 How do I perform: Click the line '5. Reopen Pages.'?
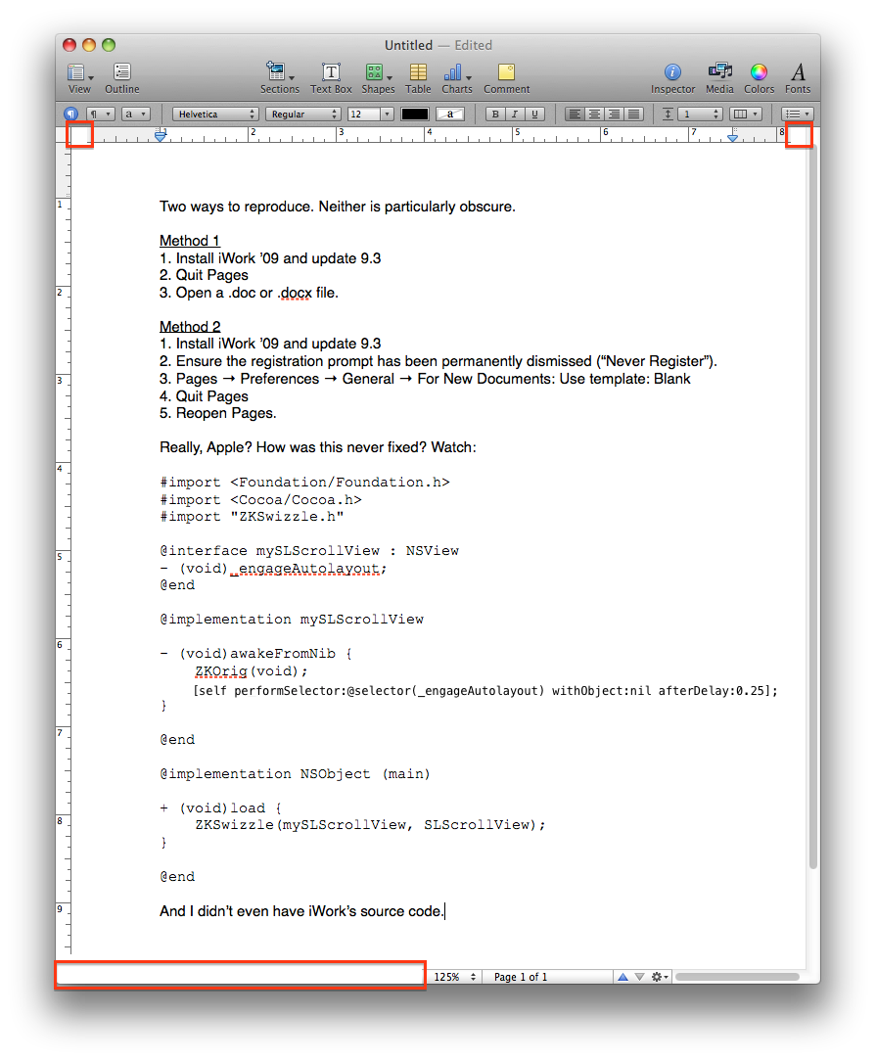pyautogui.click(x=218, y=413)
